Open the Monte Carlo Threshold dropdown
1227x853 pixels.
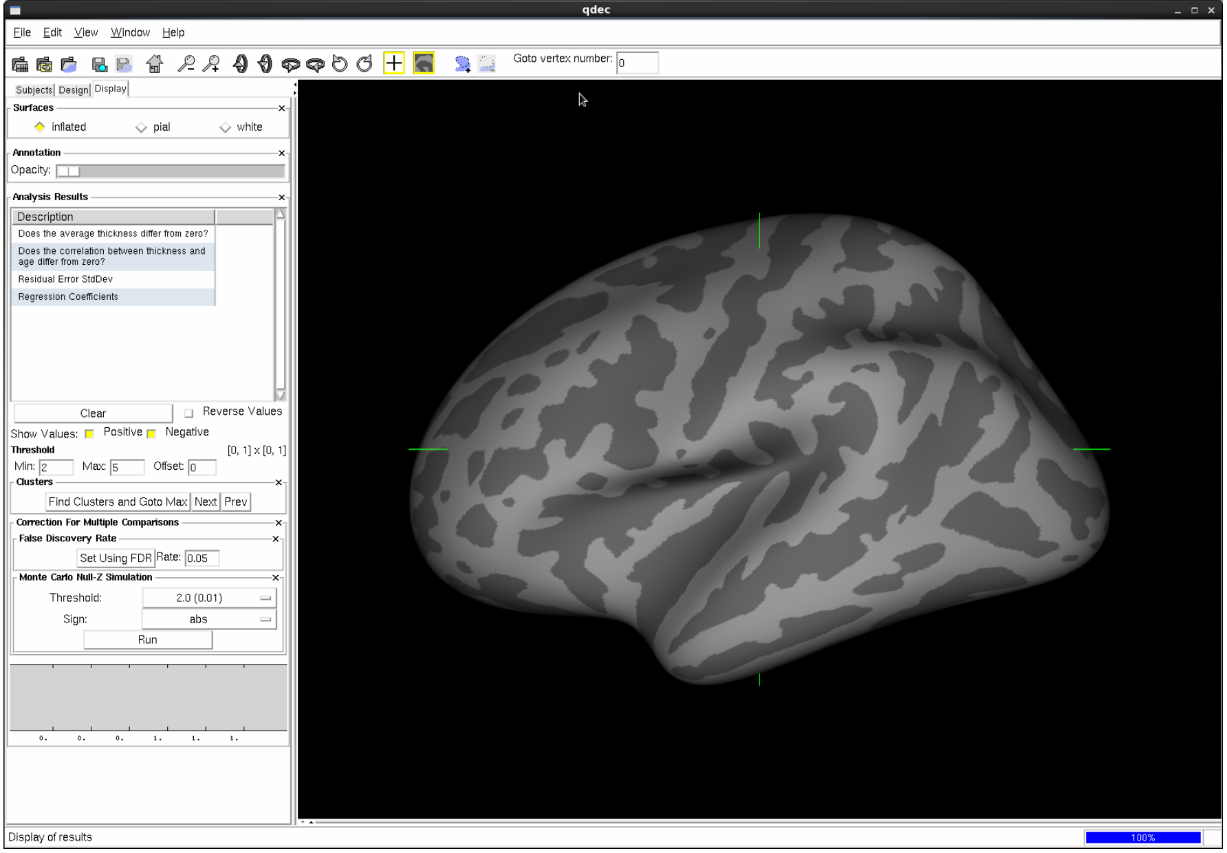pos(208,598)
